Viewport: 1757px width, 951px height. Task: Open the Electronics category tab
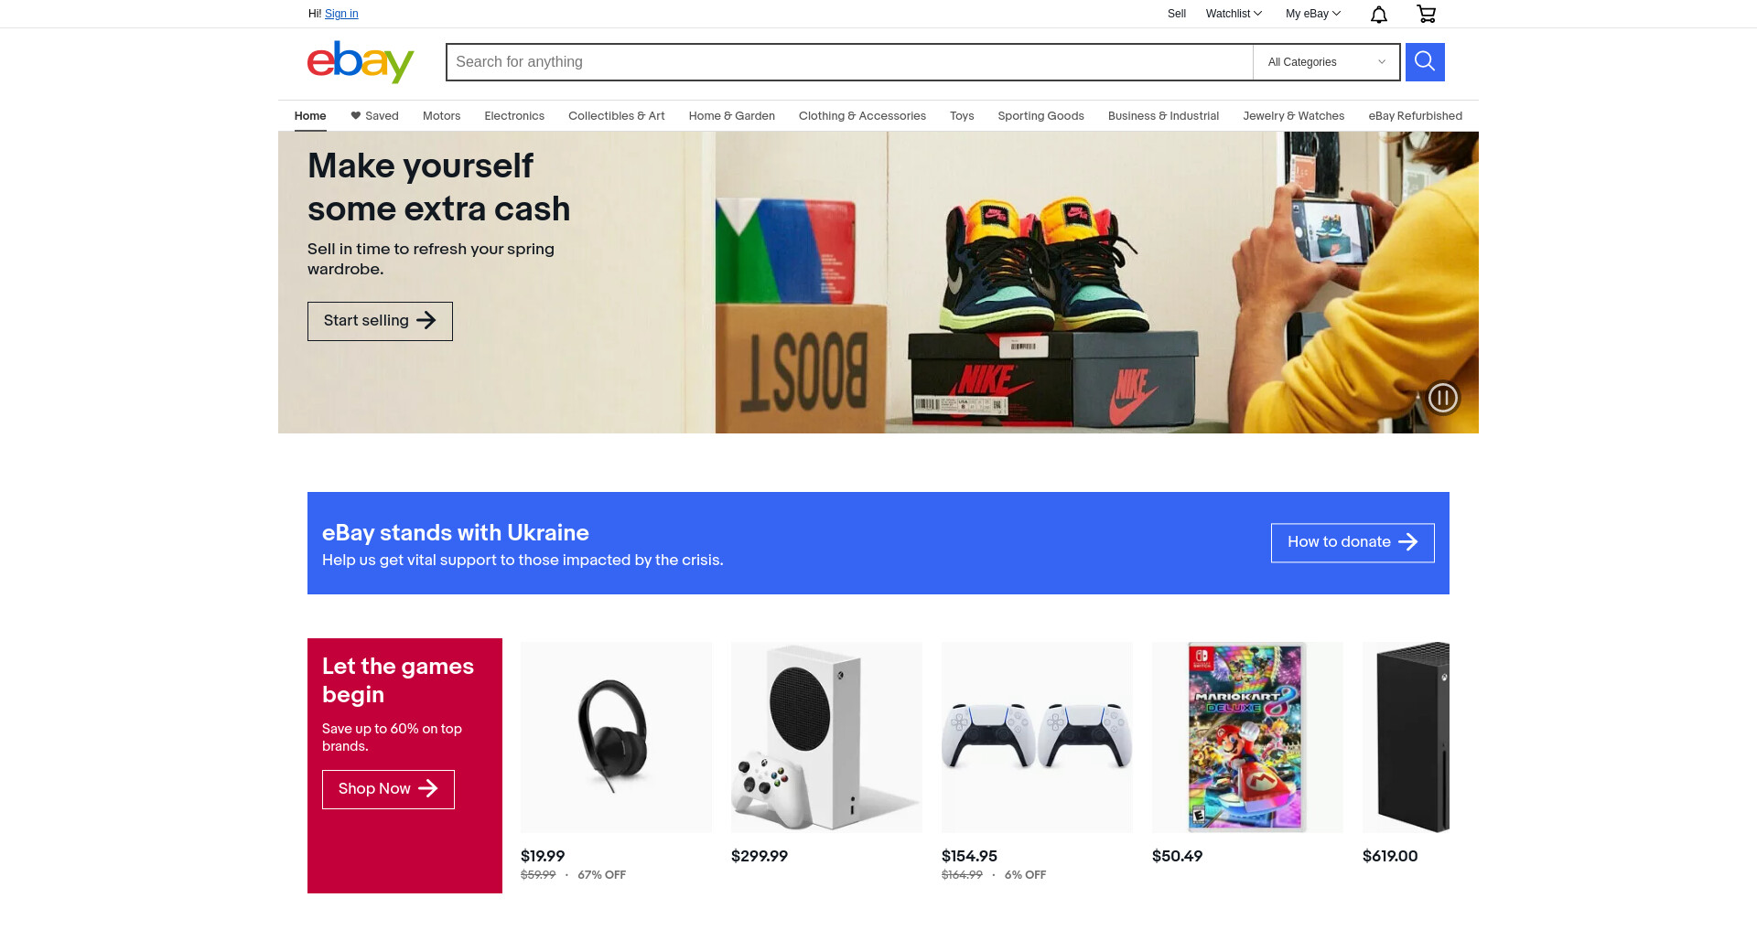514,116
